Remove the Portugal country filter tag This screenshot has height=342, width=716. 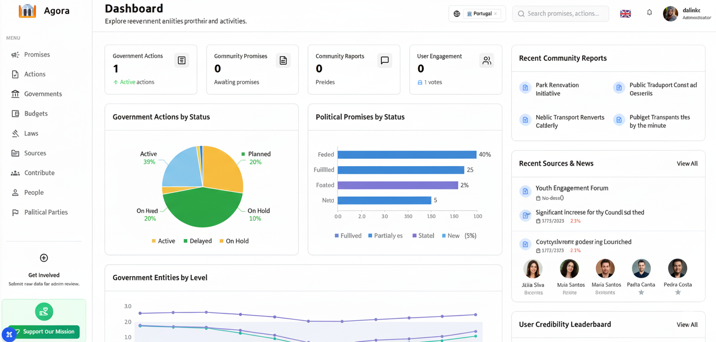tap(496, 14)
